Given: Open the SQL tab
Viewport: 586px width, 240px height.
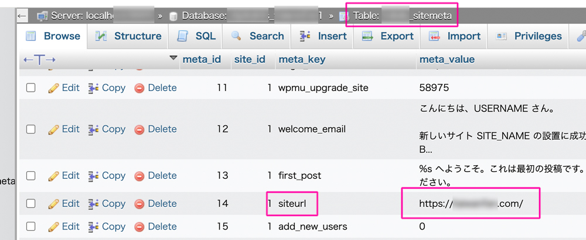Looking at the screenshot, I should click(x=197, y=36).
